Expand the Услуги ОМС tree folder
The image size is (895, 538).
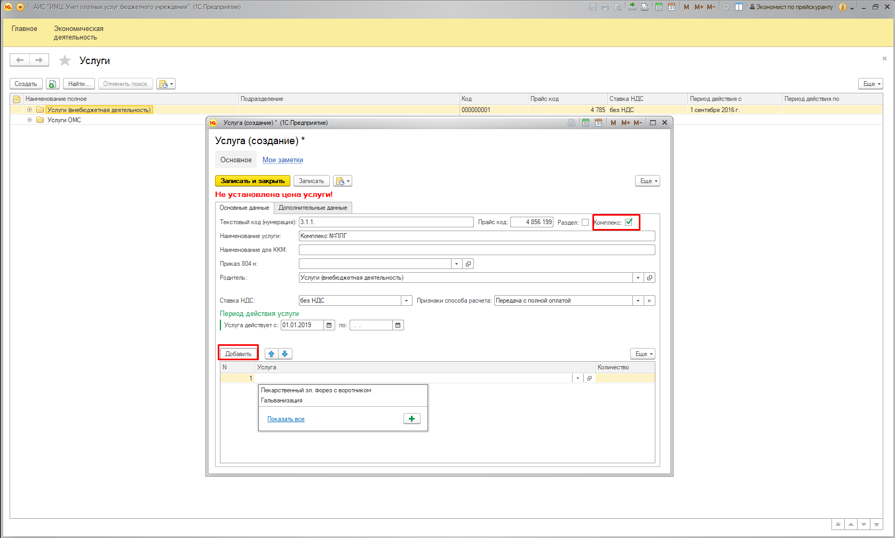30,120
